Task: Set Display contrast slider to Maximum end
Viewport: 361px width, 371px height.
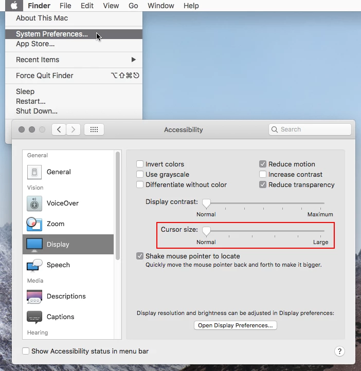Action: pos(321,203)
